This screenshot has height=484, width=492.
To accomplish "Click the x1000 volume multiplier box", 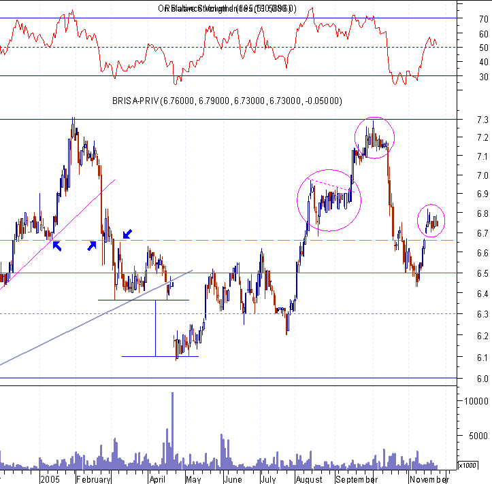I will click(468, 466).
